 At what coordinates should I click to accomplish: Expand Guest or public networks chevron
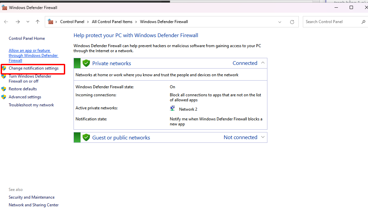coord(263,137)
